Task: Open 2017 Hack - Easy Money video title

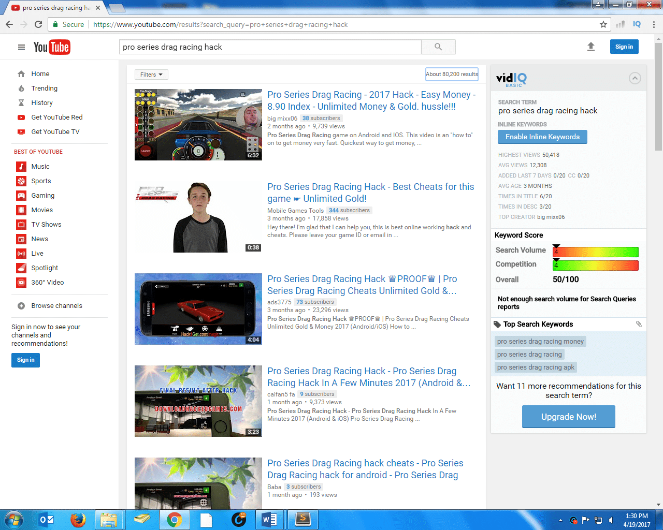Action: (371, 100)
